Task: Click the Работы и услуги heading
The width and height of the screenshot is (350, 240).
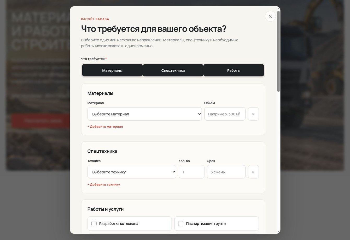Action: (106, 209)
